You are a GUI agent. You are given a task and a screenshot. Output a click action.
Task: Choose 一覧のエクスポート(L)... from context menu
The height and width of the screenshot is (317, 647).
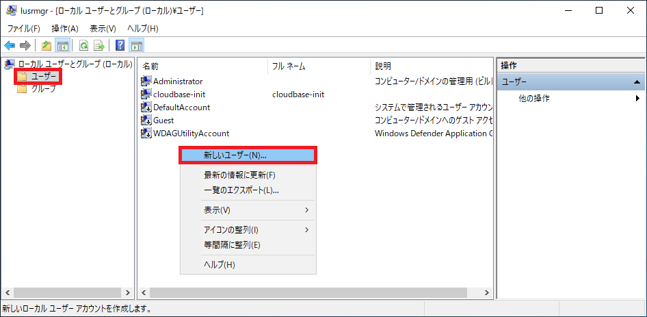pos(248,190)
